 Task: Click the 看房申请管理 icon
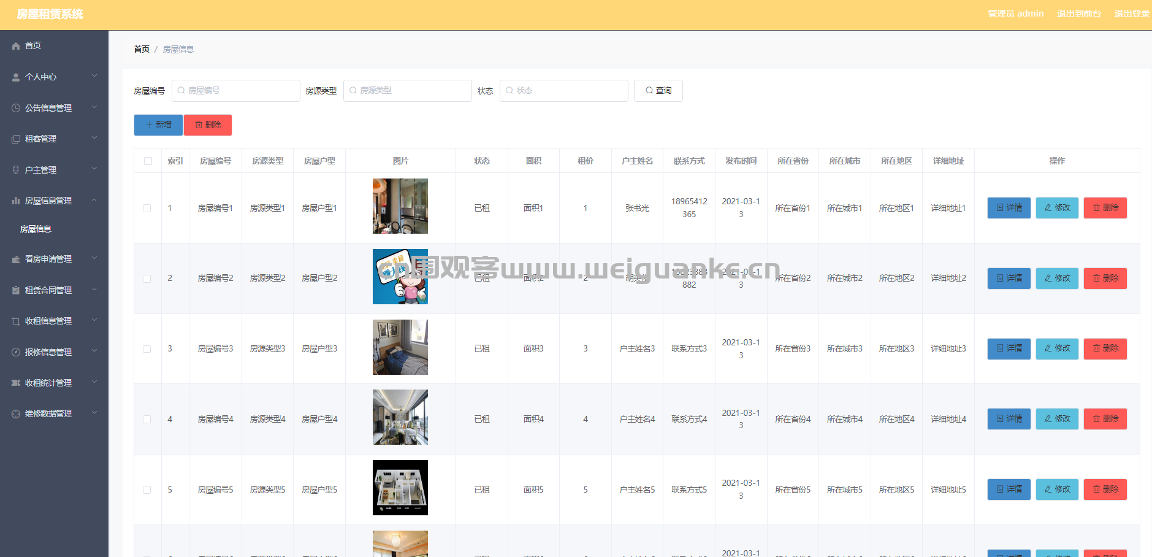(16, 259)
